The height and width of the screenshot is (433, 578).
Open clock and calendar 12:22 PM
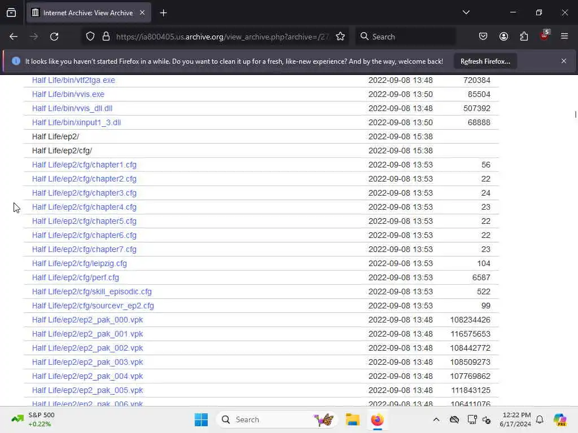[x=515, y=419]
